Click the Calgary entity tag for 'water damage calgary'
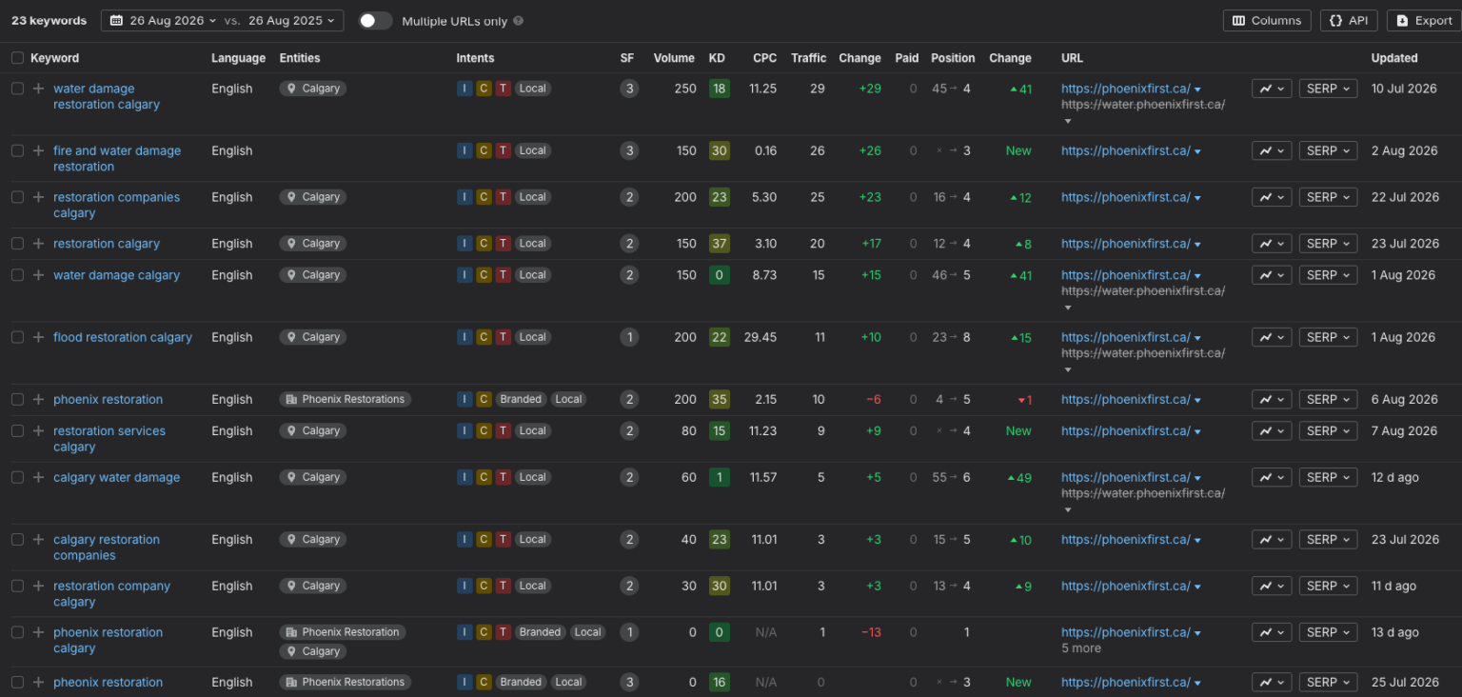Image resolution: width=1462 pixels, height=697 pixels. pos(313,275)
